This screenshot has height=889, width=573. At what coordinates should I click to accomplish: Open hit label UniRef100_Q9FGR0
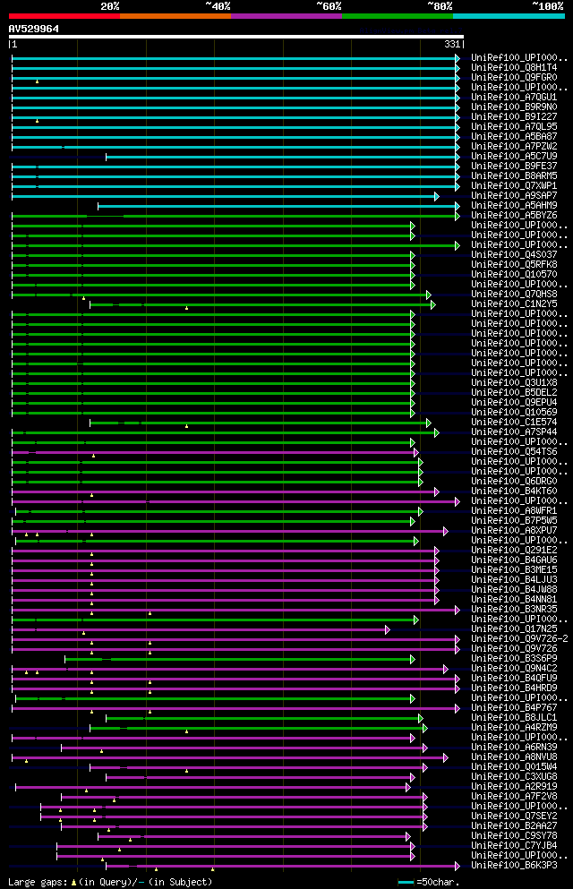pyautogui.click(x=514, y=77)
